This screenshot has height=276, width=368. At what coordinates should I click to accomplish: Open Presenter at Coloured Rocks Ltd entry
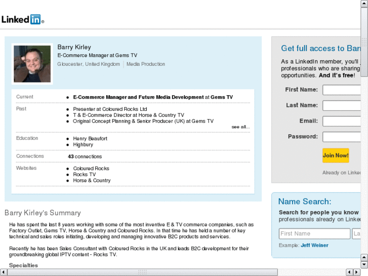pos(110,109)
